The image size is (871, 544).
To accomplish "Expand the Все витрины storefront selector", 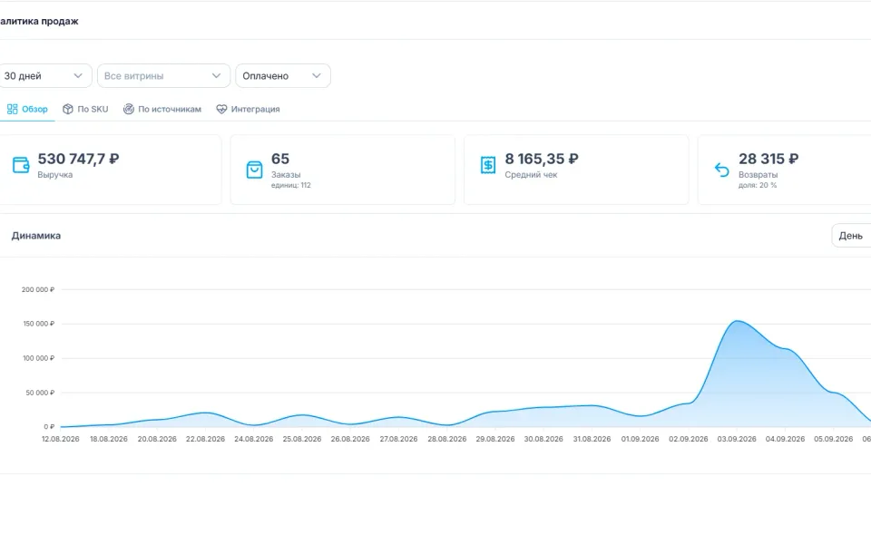I will point(164,76).
